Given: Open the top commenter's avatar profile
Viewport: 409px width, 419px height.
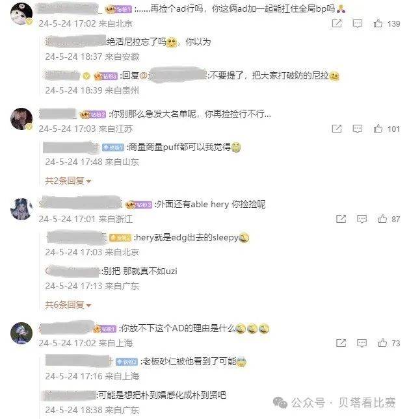Looking at the screenshot, I should coord(21,14).
